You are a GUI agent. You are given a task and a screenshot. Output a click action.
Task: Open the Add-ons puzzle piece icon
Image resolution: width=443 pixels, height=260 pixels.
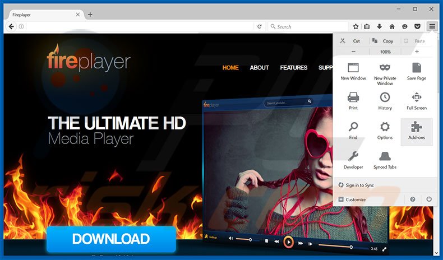[x=416, y=127]
